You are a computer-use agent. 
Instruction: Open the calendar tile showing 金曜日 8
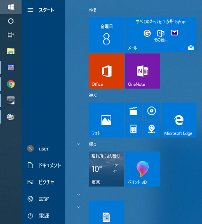(106, 34)
